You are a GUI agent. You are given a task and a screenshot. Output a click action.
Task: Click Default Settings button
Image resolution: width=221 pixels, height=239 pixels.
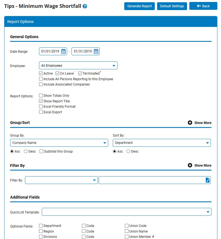(x=172, y=6)
